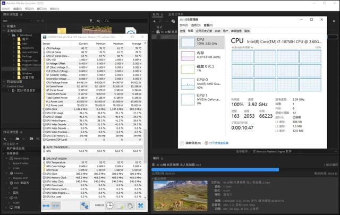Click the HWiNFO settings gear icon
340x215 pixels.
[130, 205]
